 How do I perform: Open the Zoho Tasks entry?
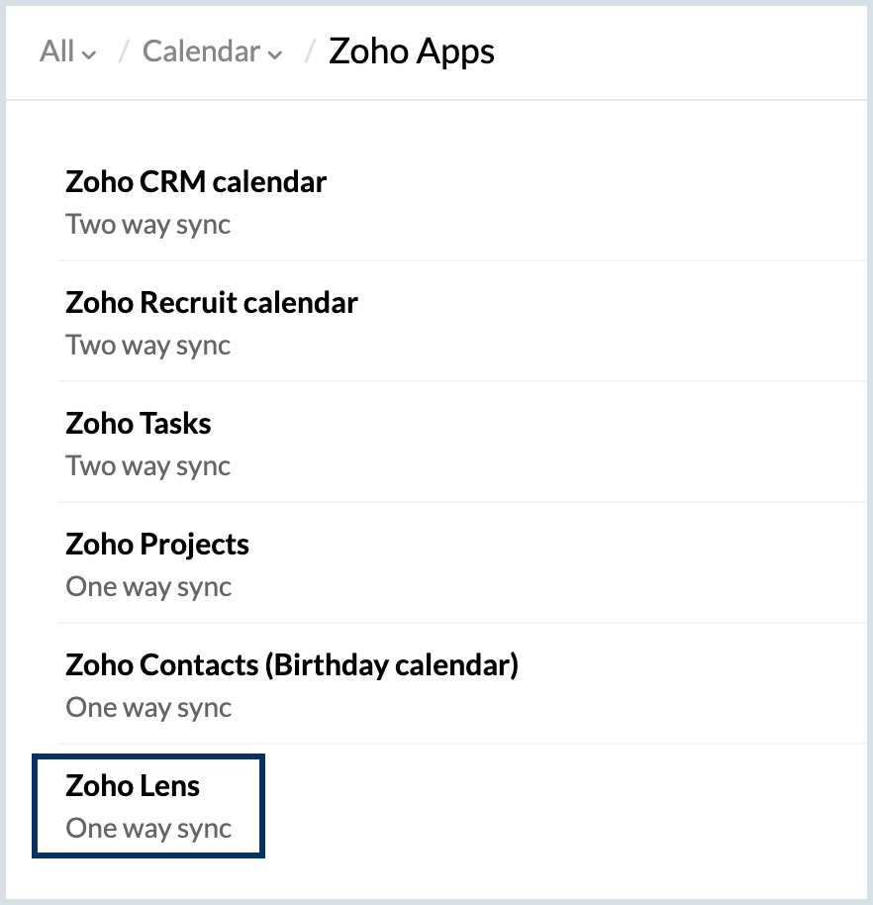pos(139,424)
